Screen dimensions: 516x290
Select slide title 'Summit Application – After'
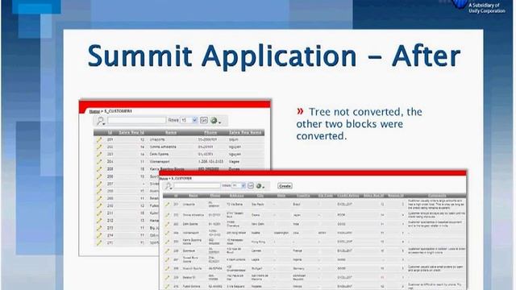pyautogui.click(x=274, y=56)
